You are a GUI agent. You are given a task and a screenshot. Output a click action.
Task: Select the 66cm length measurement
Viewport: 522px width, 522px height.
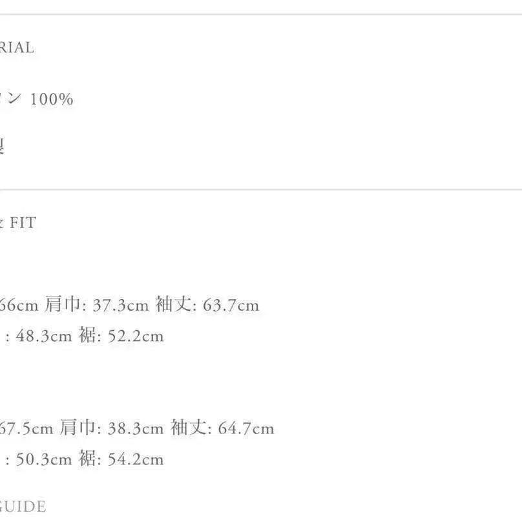[19, 305]
